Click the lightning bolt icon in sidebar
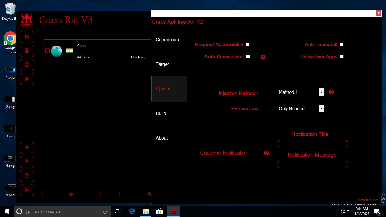The width and height of the screenshot is (386, 217). 27,162
